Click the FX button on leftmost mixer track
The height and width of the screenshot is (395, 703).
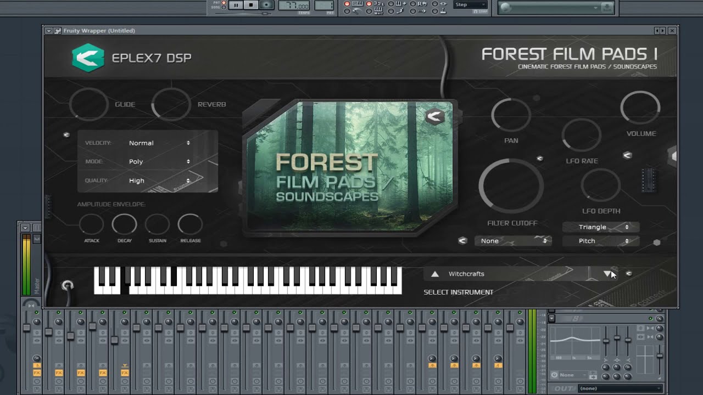click(x=37, y=373)
